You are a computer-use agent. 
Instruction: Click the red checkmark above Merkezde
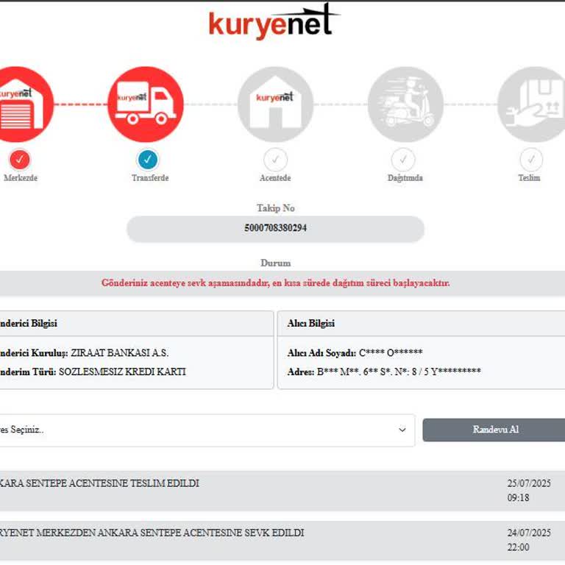(x=20, y=160)
